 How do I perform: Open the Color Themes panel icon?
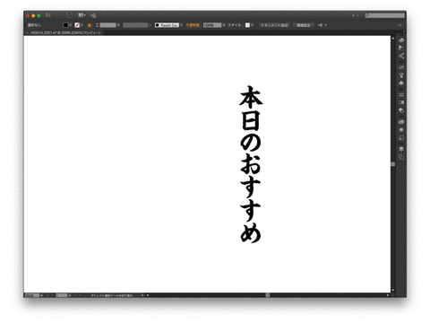[x=401, y=56]
